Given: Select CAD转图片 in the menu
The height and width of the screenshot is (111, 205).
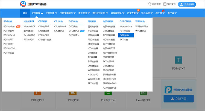Looking at the screenshot, I should tap(44, 31).
